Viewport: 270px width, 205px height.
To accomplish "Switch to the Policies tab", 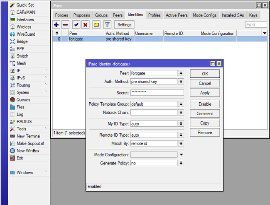I will [61, 15].
